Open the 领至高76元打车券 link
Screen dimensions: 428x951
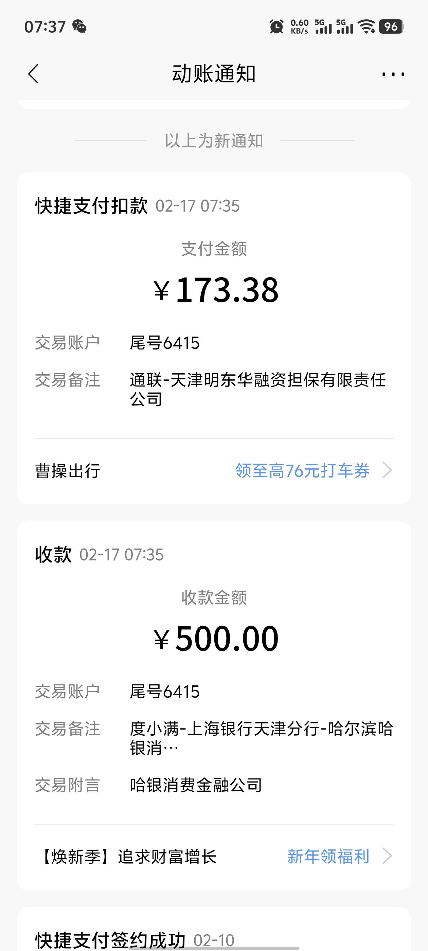302,471
